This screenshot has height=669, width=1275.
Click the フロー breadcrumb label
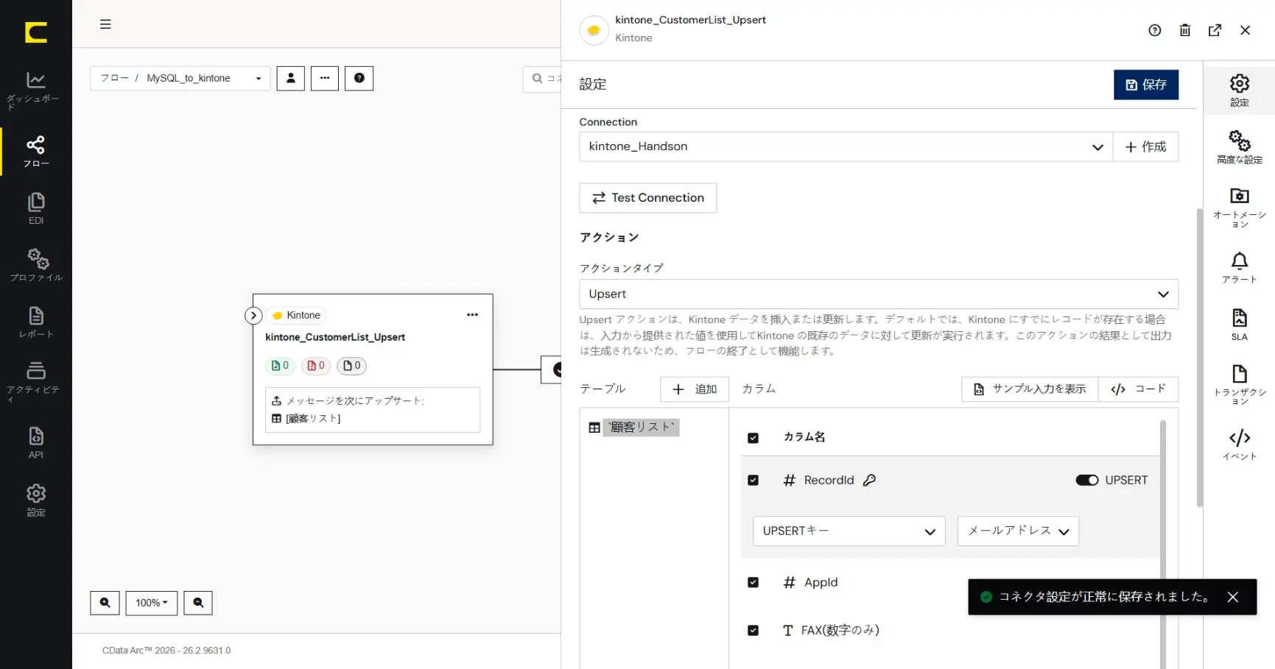tap(114, 78)
